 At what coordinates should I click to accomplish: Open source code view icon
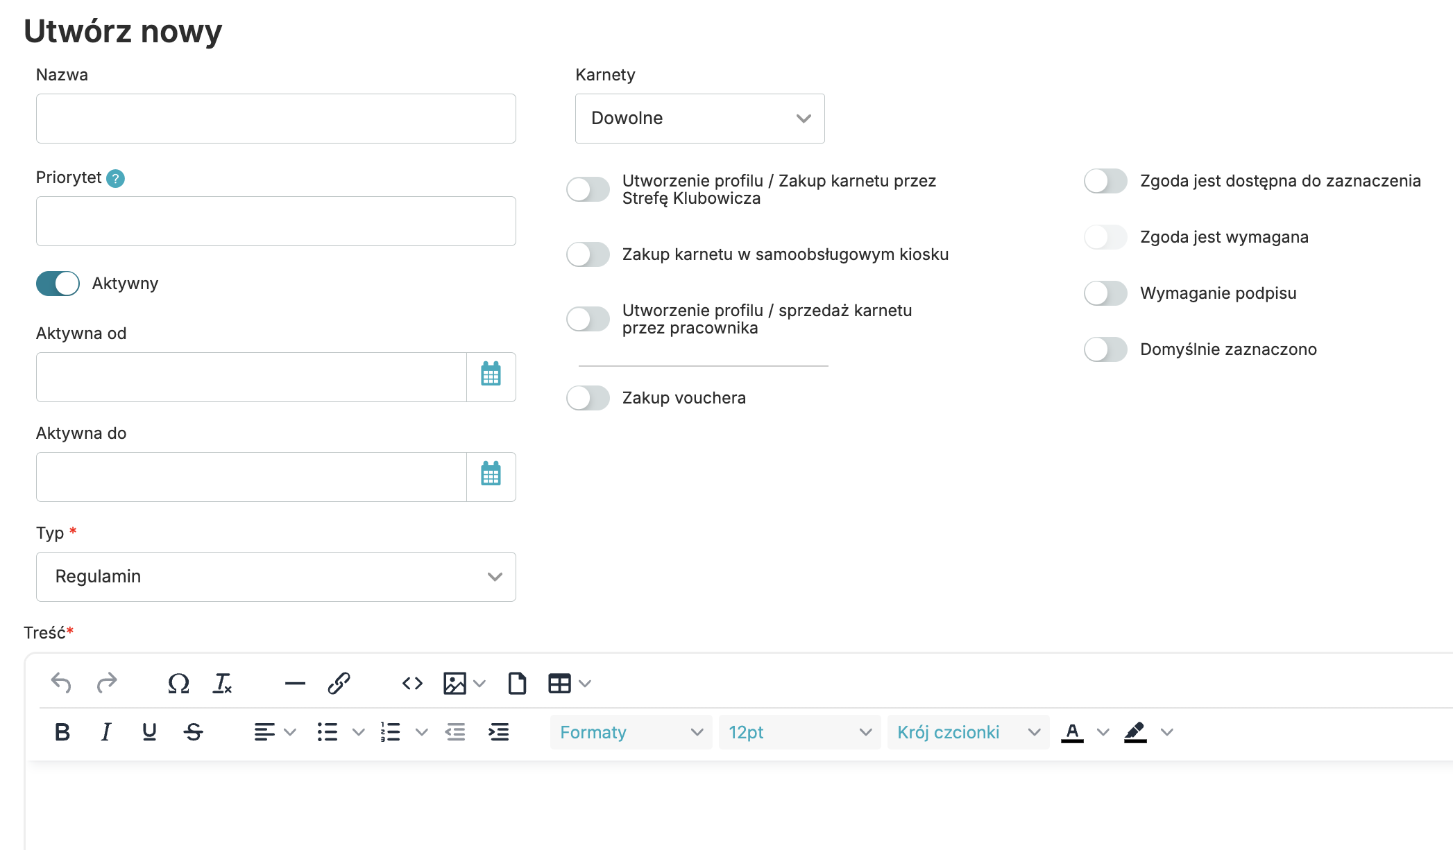pyautogui.click(x=412, y=684)
